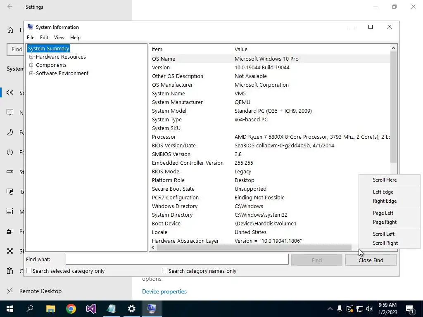Image resolution: width=423 pixels, height=317 pixels.
Task: Click the taskbar Search magnifier
Action: coord(30,309)
